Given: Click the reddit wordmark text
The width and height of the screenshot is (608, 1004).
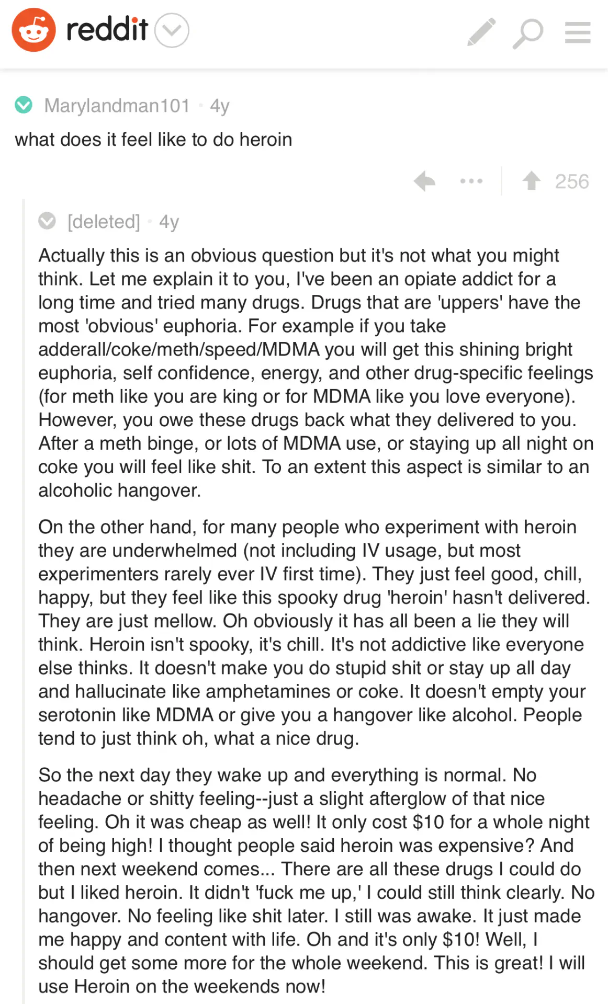Looking at the screenshot, I should click(x=107, y=30).
